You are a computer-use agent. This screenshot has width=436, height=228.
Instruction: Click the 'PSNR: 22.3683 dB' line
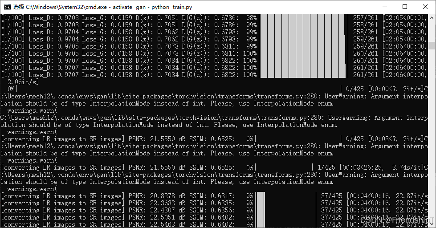[x=214, y=203]
